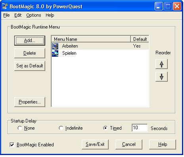Open the Edit menu
184x157 pixels.
[18, 15]
